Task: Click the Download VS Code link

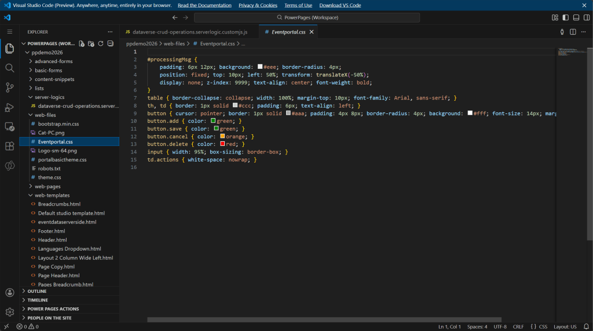Action: tap(340, 5)
